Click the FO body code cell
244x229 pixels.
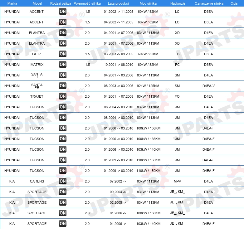177,96
